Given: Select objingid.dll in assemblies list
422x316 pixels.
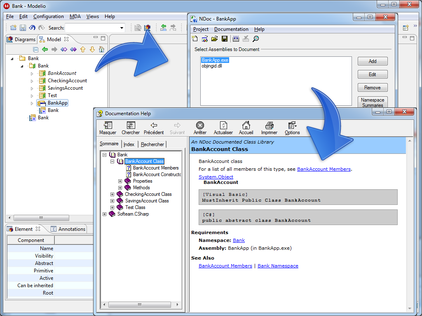Looking at the screenshot, I should tap(212, 66).
